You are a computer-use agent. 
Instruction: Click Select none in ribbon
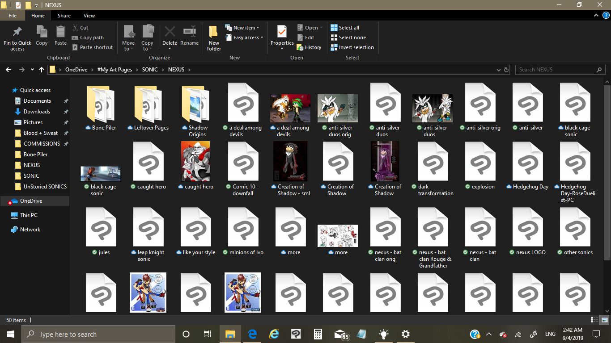(348, 38)
